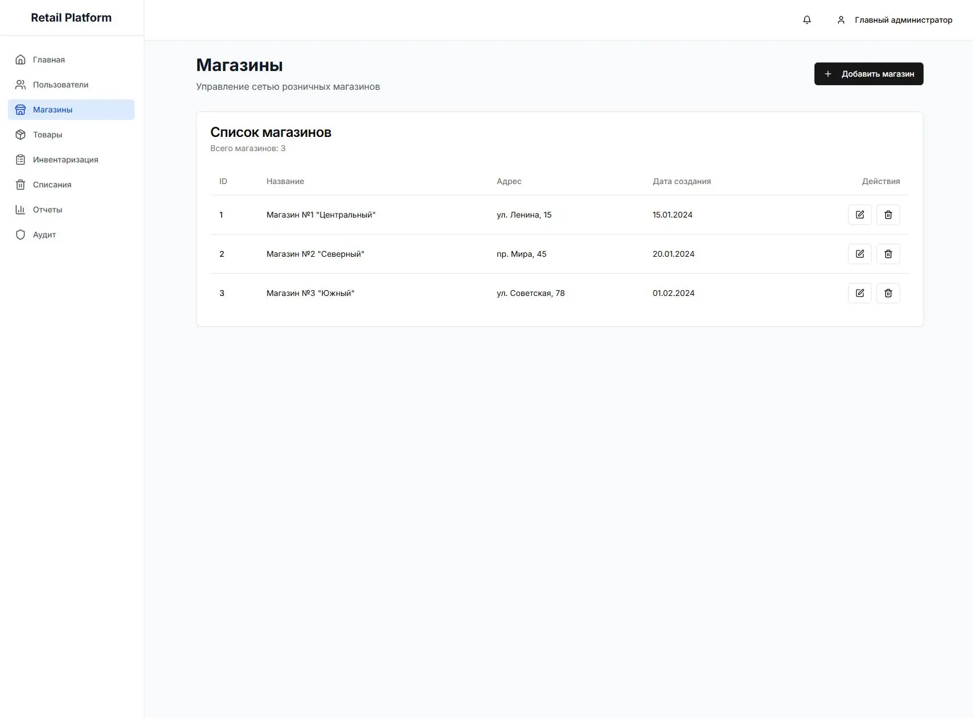Image resolution: width=973 pixels, height=718 pixels.
Task: Click the Аудит shield icon
Action: [x=20, y=235]
